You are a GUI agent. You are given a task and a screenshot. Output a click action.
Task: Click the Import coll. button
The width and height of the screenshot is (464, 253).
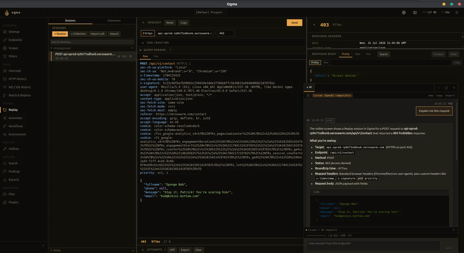(98, 34)
